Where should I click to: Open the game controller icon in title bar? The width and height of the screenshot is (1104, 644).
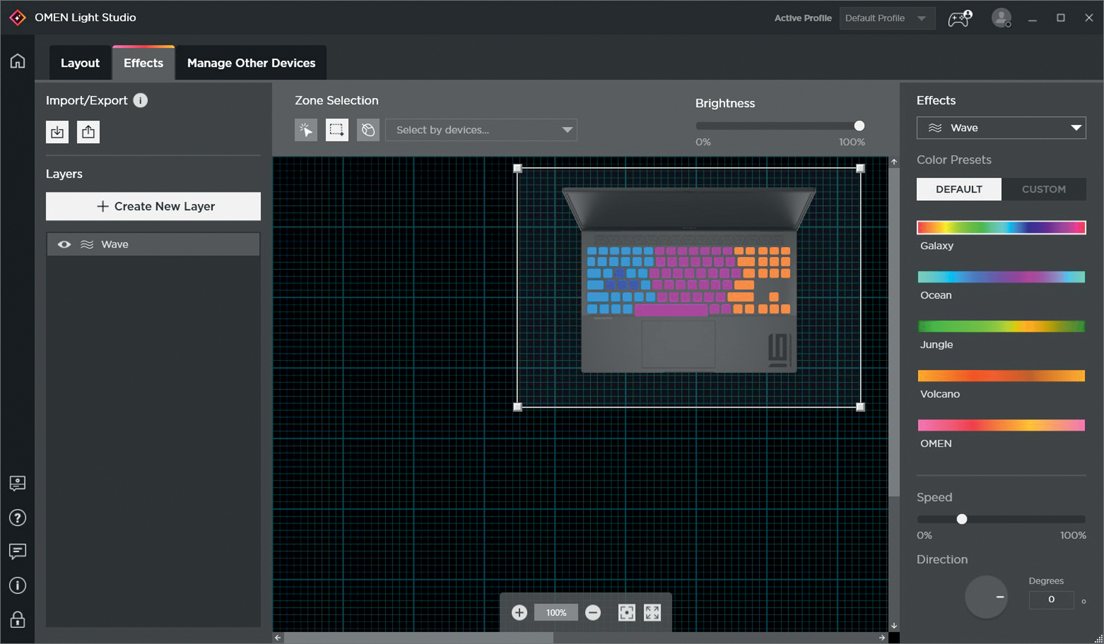960,18
